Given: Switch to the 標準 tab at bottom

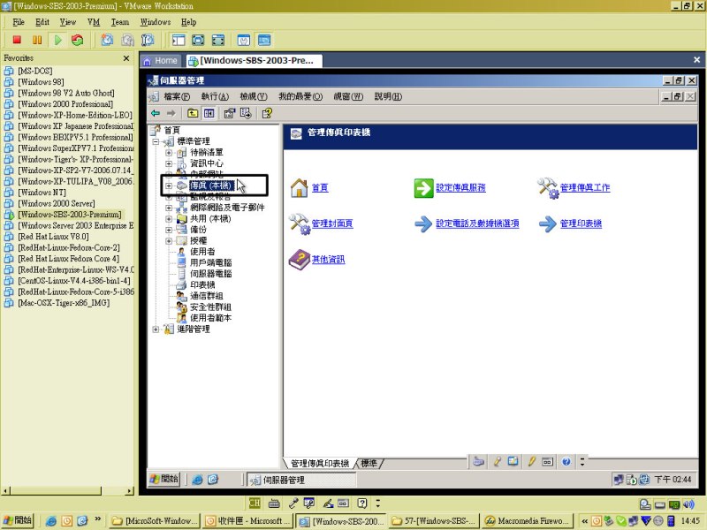Looking at the screenshot, I should click(369, 463).
